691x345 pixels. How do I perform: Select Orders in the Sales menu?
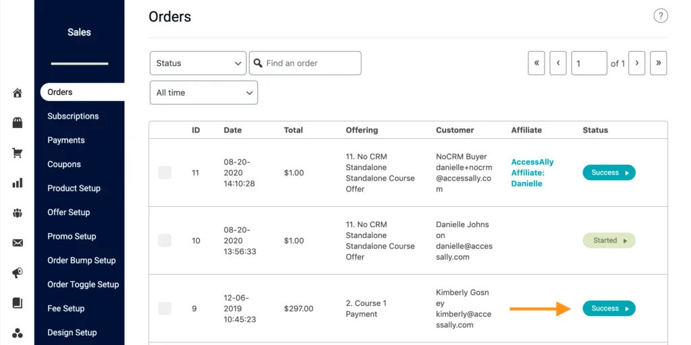[x=82, y=92]
